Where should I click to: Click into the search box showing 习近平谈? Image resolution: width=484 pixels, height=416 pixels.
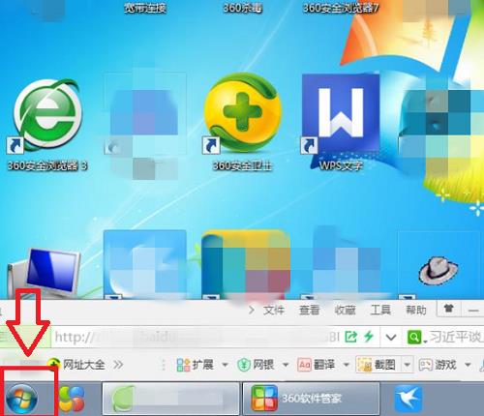point(456,338)
